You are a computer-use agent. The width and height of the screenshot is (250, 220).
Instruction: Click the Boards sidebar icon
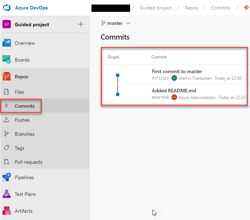pyautogui.click(x=7, y=59)
